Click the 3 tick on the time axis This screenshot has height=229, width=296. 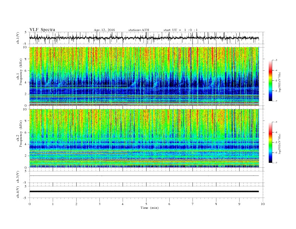[99, 204]
